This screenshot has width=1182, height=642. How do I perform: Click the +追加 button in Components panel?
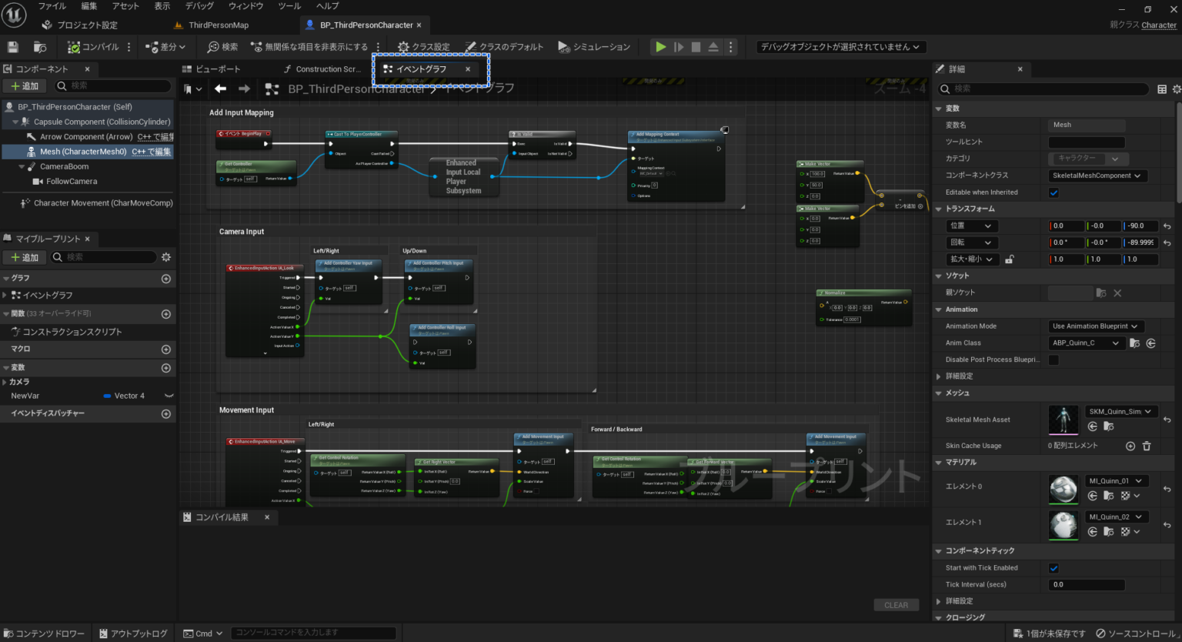tap(24, 85)
